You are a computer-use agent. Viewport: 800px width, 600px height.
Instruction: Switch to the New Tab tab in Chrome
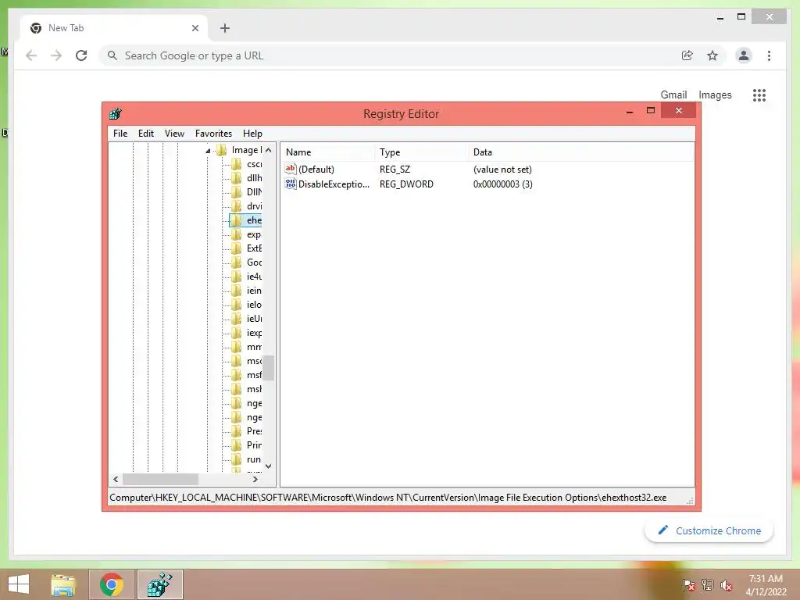(114, 28)
